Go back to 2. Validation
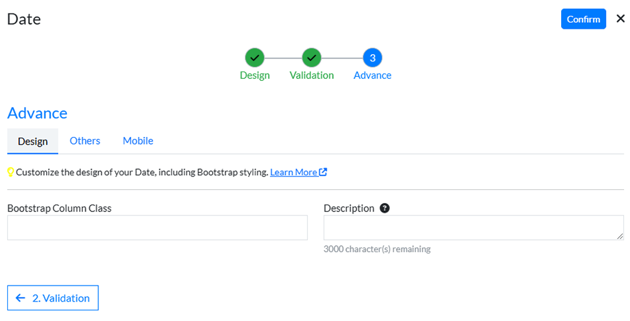Image resolution: width=630 pixels, height=321 pixels. [x=53, y=298]
